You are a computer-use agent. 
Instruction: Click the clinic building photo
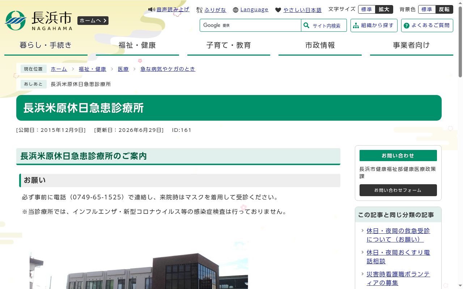pyautogui.click(x=139, y=265)
